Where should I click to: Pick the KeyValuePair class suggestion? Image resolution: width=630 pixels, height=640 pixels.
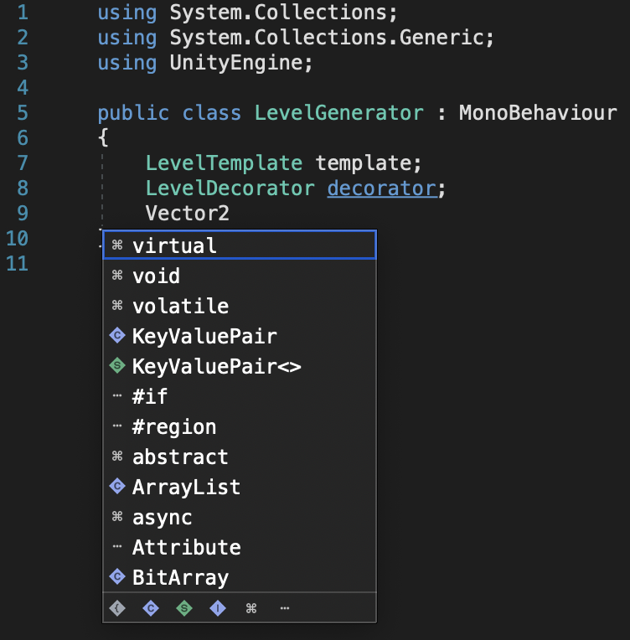click(x=240, y=336)
